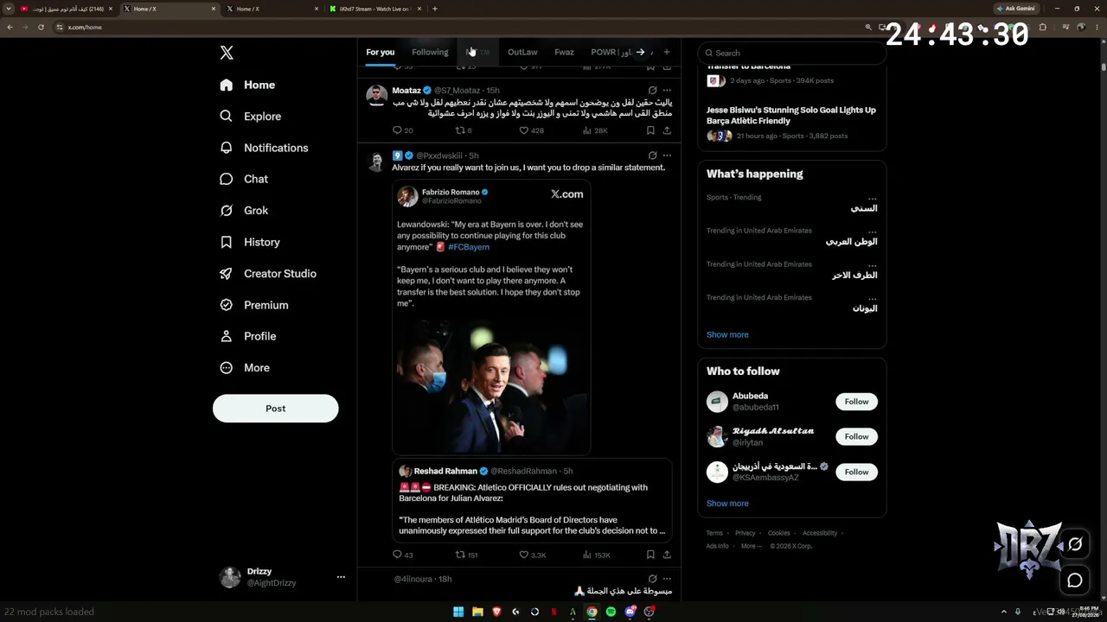Image resolution: width=1107 pixels, height=622 pixels.
Task: Open the Jesse Bisiwu solo goal story
Action: pos(791,123)
